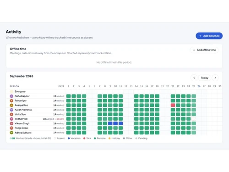Click the Remote legend entry

point(100,138)
